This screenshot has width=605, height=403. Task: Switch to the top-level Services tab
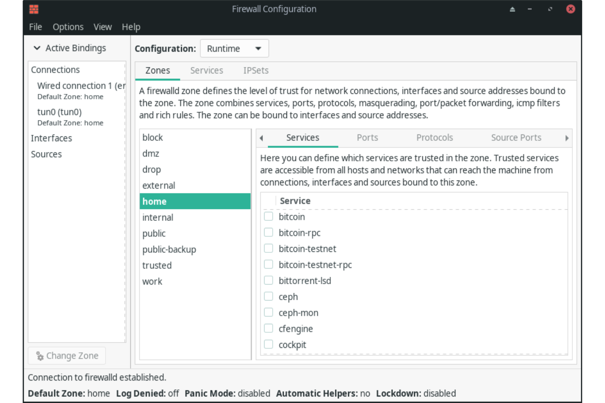206,70
